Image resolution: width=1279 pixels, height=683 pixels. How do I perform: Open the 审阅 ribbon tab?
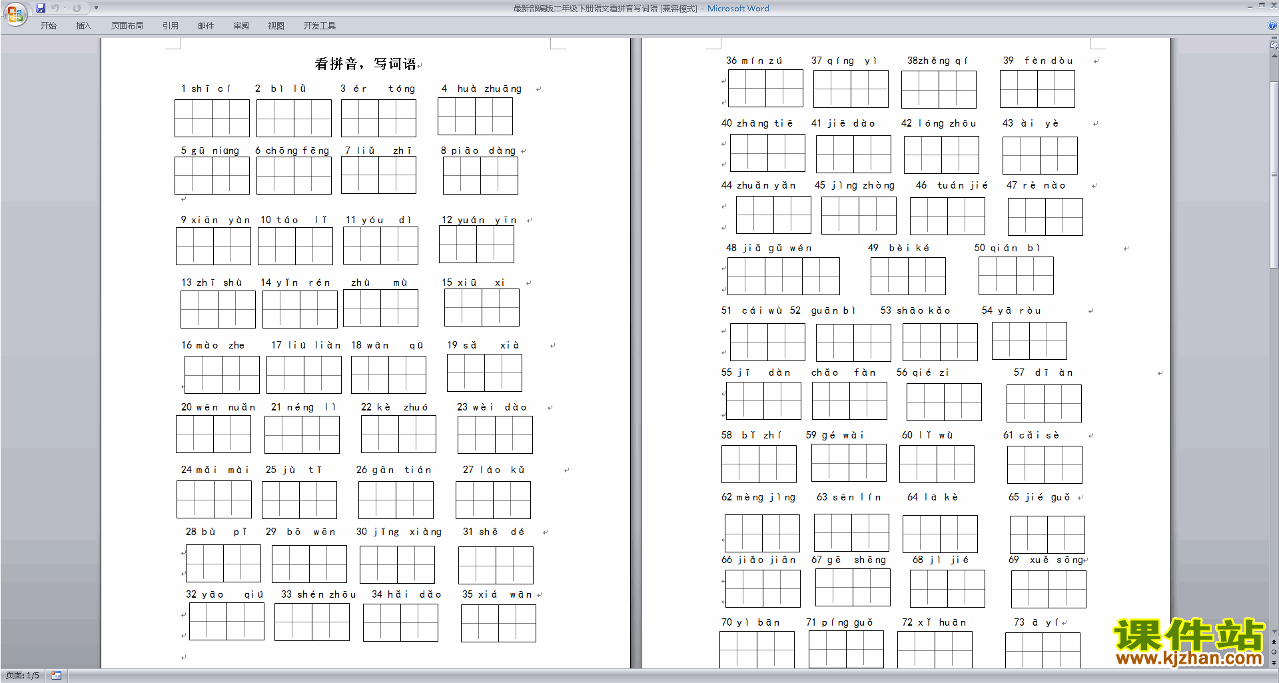pos(241,26)
